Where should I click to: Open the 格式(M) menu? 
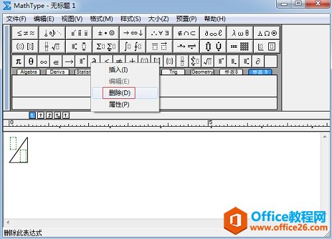(x=102, y=19)
